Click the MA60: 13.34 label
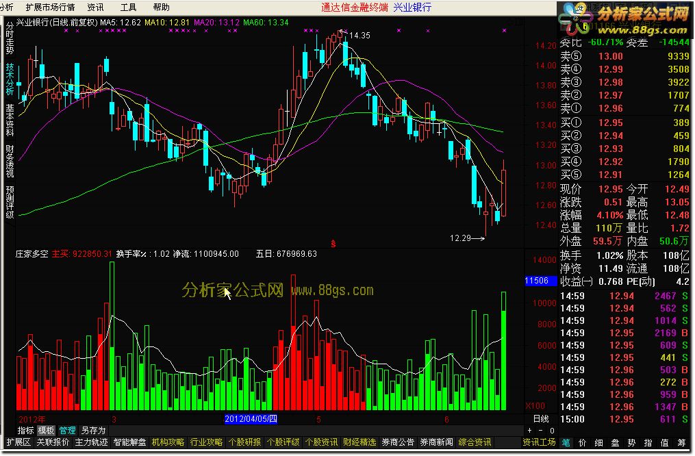695x456 pixels. (x=266, y=22)
